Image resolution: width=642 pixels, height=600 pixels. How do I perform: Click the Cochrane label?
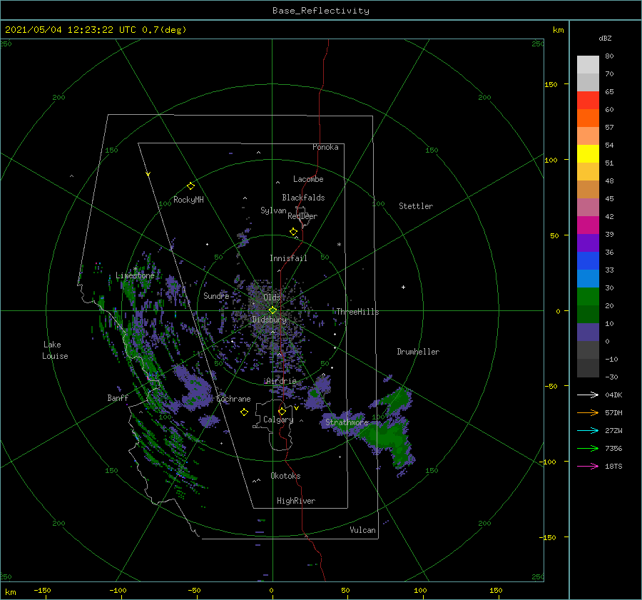pyautogui.click(x=233, y=399)
